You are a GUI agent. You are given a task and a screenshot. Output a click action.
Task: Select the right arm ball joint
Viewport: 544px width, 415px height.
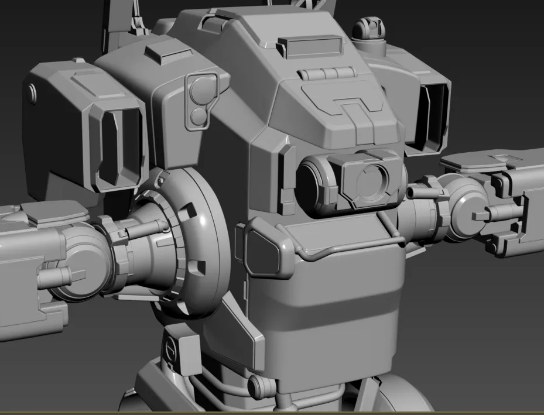coord(468,207)
